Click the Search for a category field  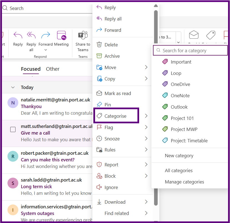coord(190,51)
